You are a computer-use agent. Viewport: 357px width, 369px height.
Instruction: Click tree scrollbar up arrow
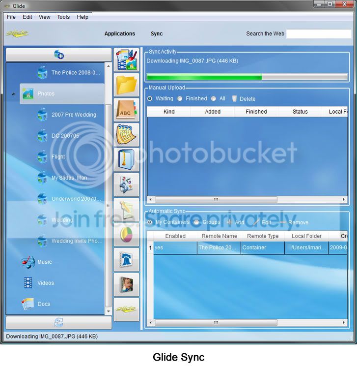click(108, 66)
